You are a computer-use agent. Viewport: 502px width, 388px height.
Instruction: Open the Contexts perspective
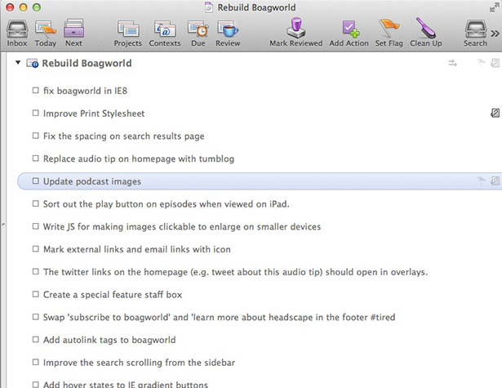click(x=165, y=33)
